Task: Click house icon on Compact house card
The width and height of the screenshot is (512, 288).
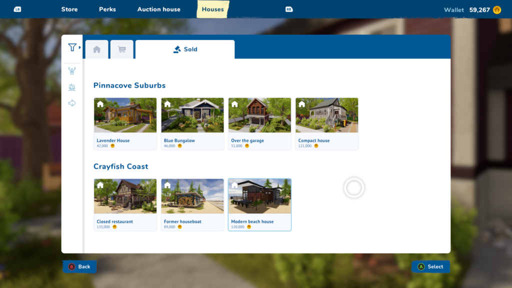Action: [302, 104]
